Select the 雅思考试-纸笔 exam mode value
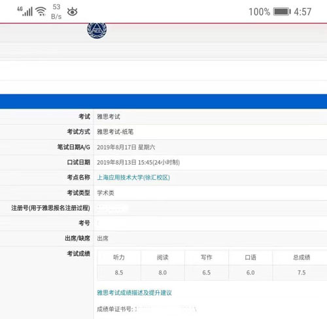This screenshot has width=327, height=319. click(115, 131)
